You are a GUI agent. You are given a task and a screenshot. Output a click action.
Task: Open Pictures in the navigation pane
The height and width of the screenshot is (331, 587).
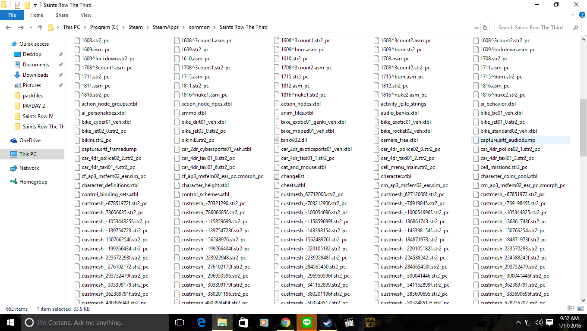32,85
